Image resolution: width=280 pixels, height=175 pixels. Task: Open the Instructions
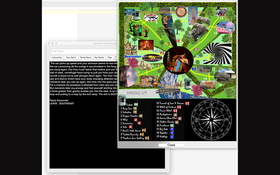(57, 57)
